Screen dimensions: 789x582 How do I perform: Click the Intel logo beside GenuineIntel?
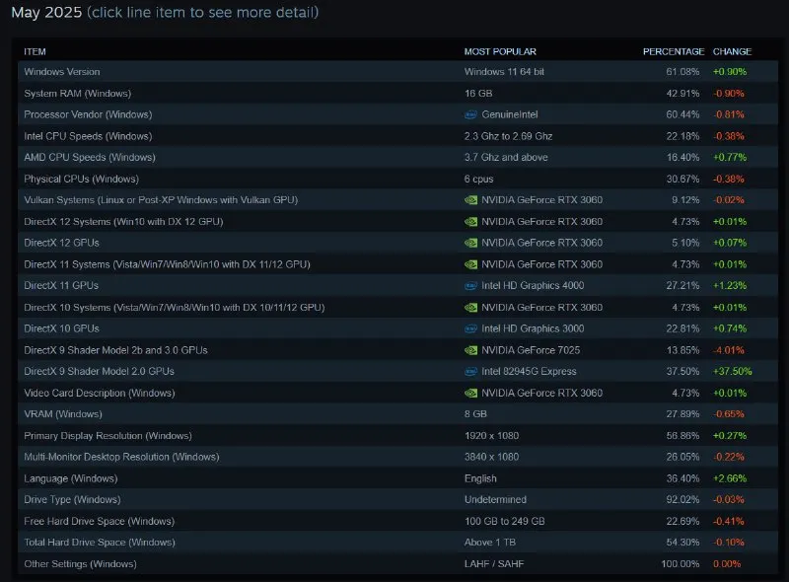tap(470, 114)
